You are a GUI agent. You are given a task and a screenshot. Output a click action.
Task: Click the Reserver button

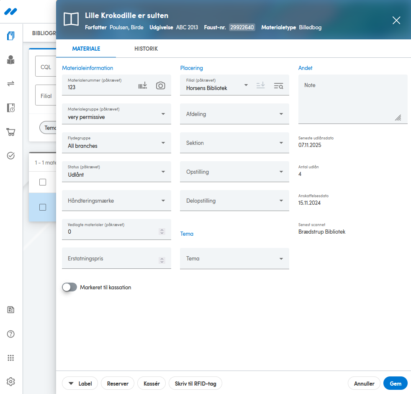pos(118,384)
